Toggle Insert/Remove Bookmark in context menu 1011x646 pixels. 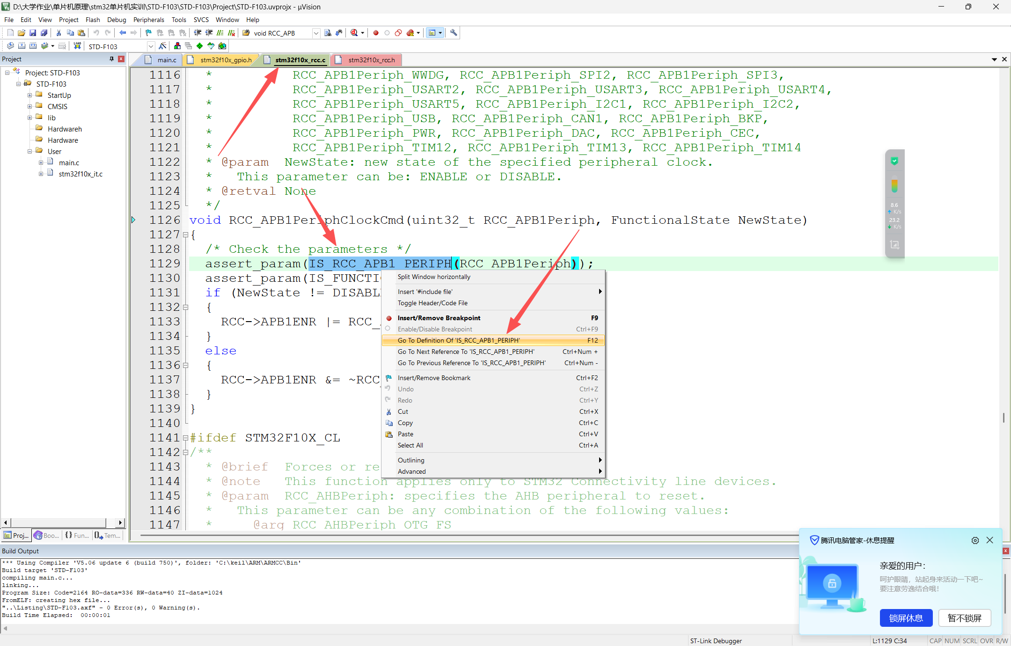tap(434, 378)
